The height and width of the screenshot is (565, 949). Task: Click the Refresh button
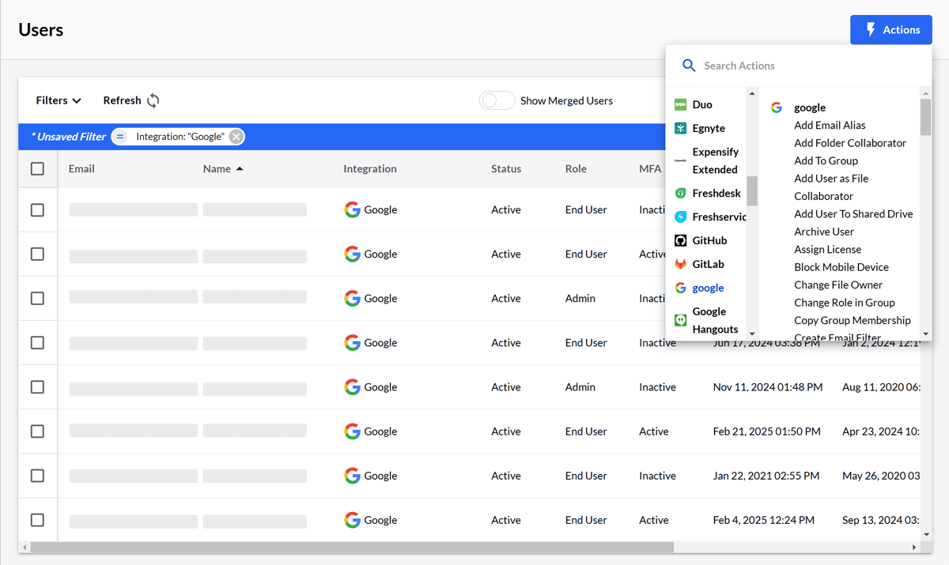(130, 100)
